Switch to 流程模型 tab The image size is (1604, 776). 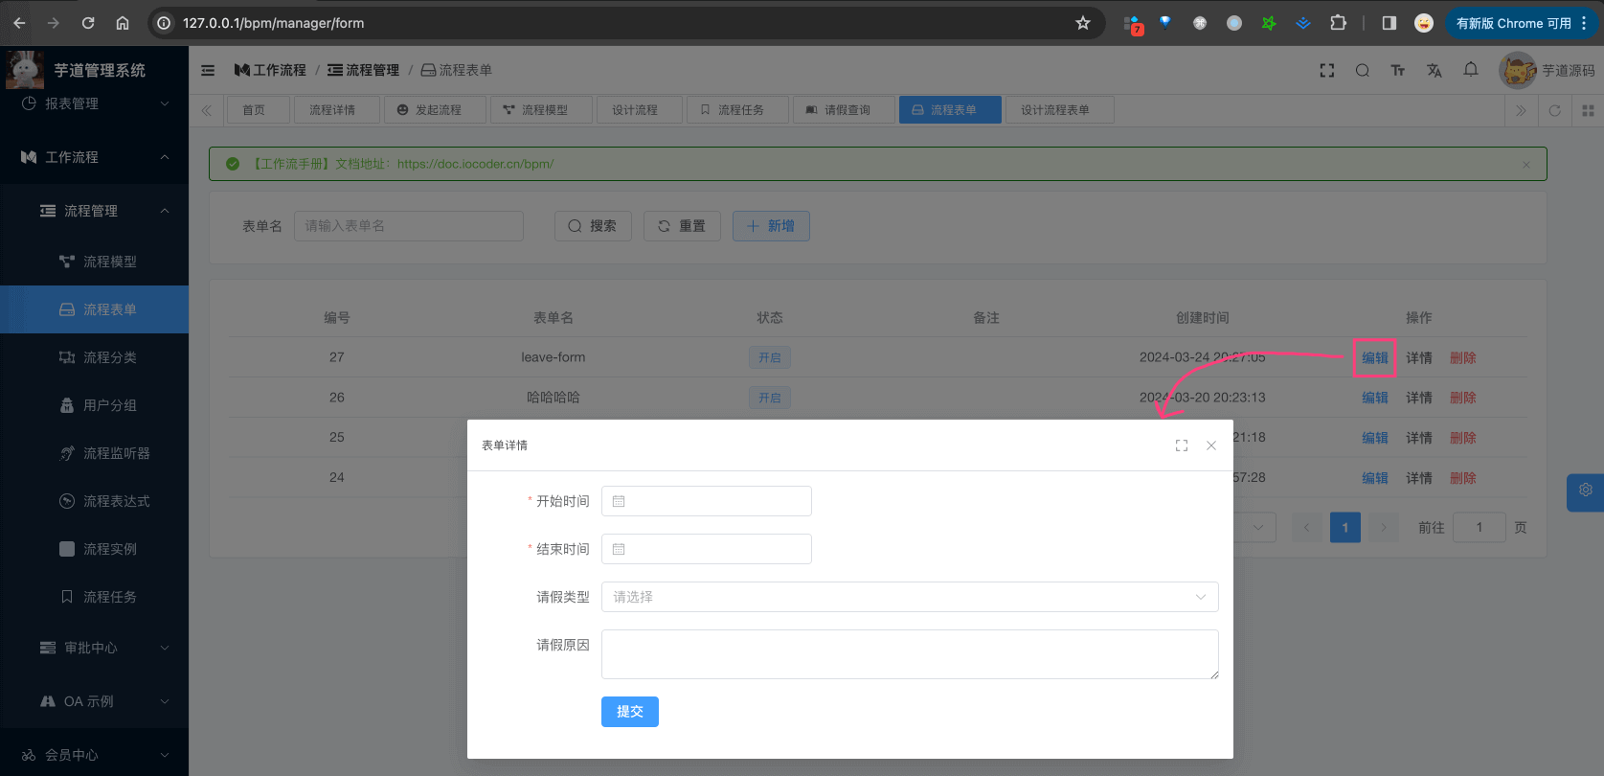point(542,110)
